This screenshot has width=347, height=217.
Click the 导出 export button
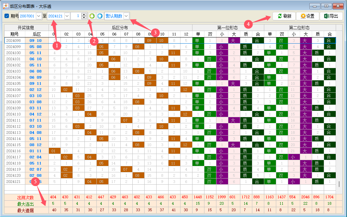(331, 16)
